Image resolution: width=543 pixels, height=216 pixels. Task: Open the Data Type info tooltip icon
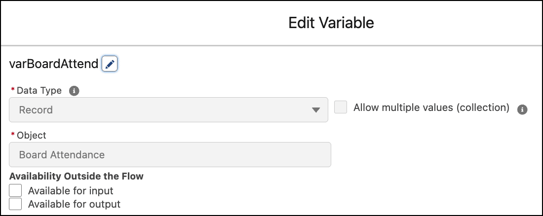74,91
